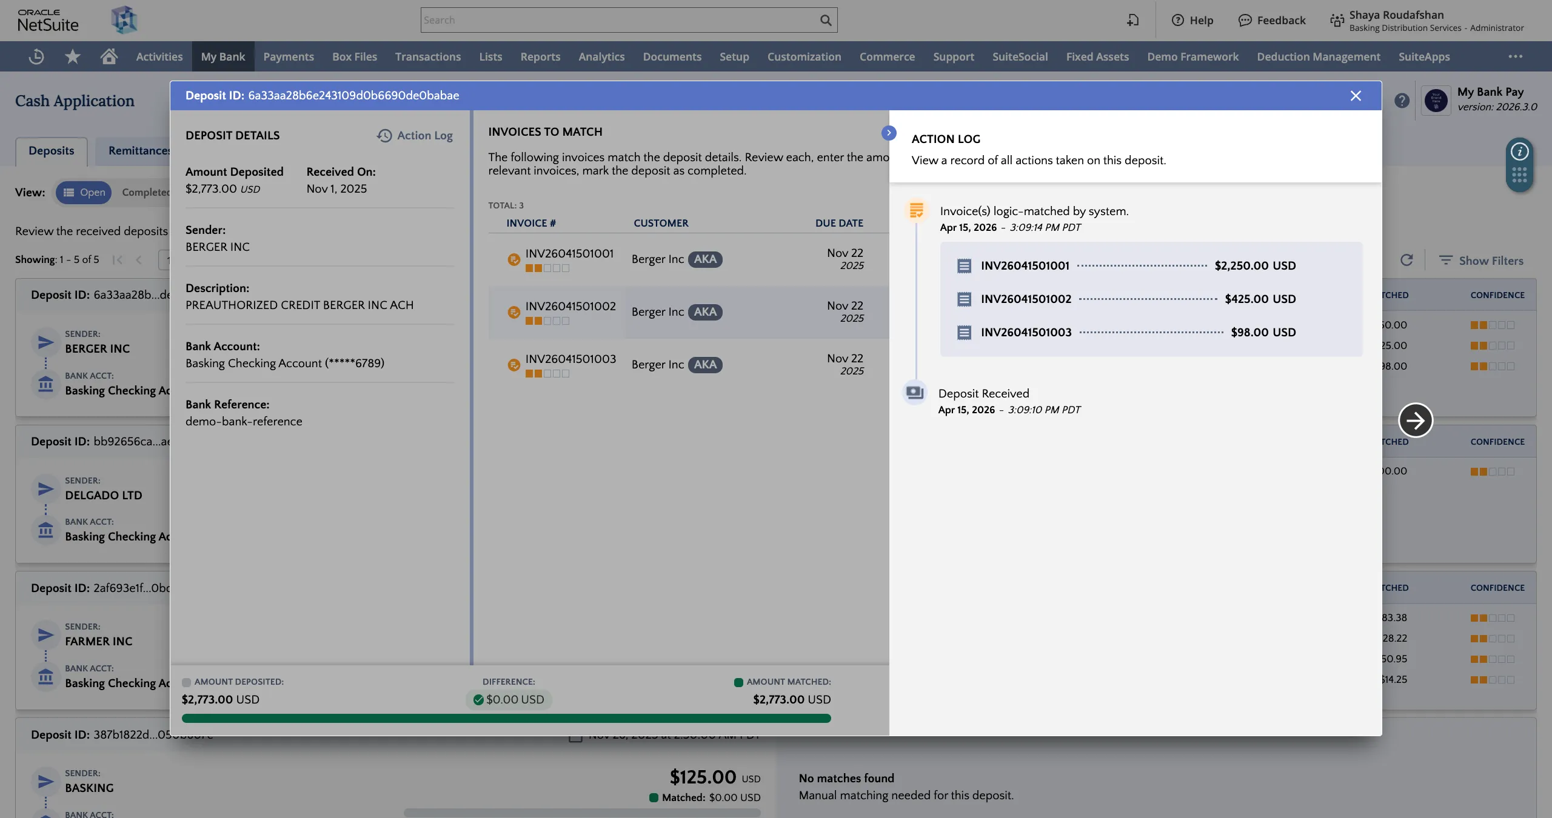The height and width of the screenshot is (818, 1552).
Task: Toggle the Action Log link
Action: [x=415, y=135]
